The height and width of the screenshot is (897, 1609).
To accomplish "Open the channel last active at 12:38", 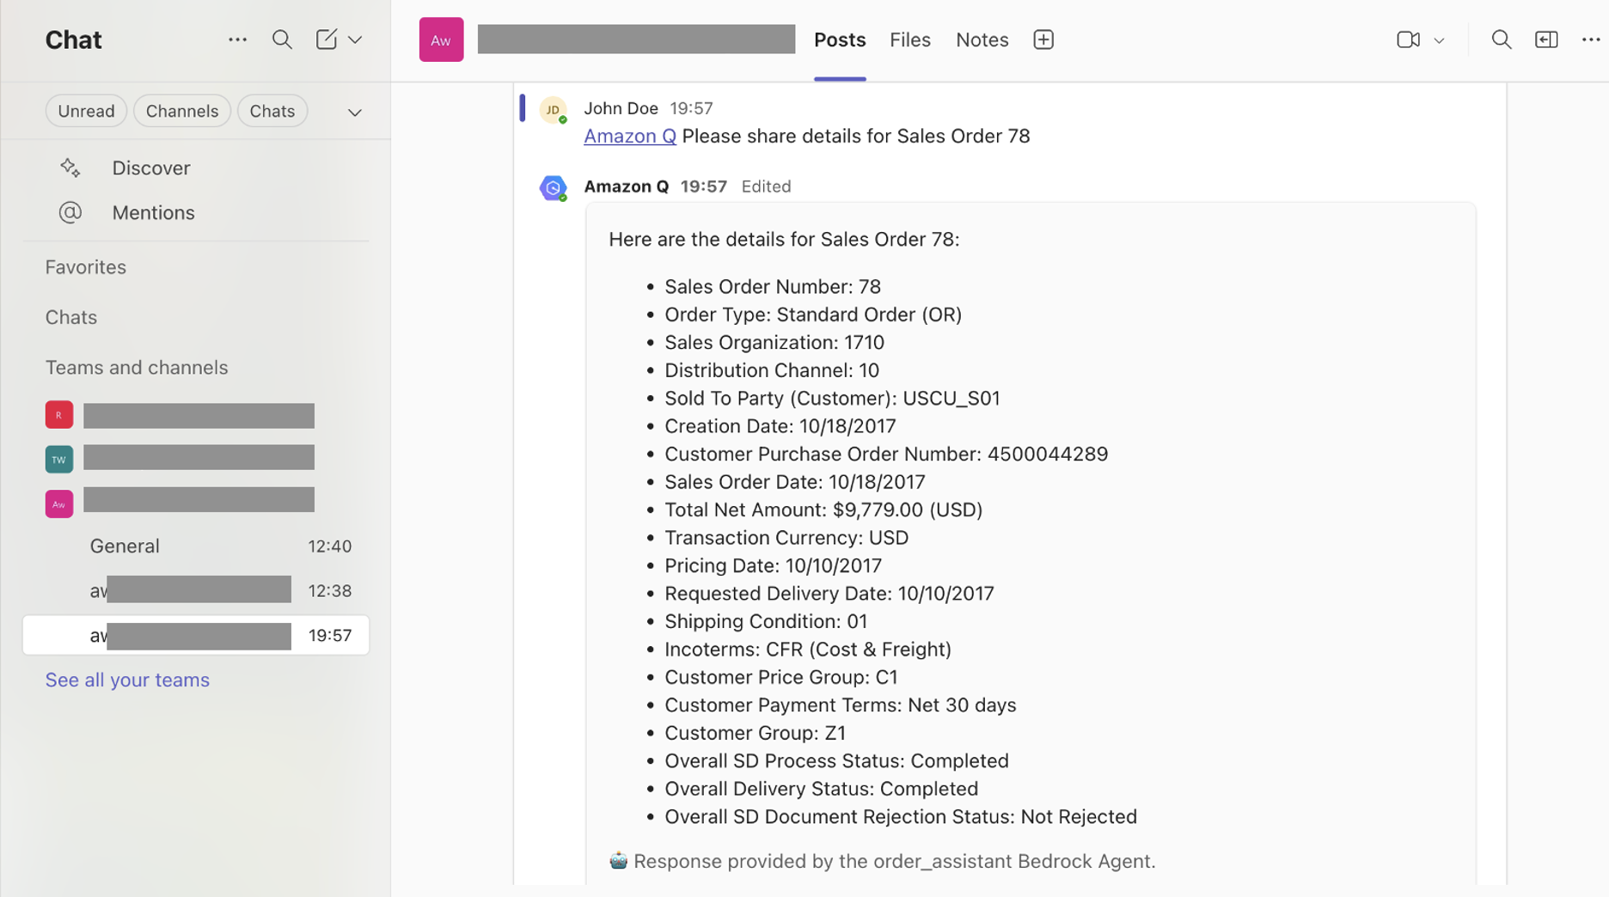I will click(196, 591).
